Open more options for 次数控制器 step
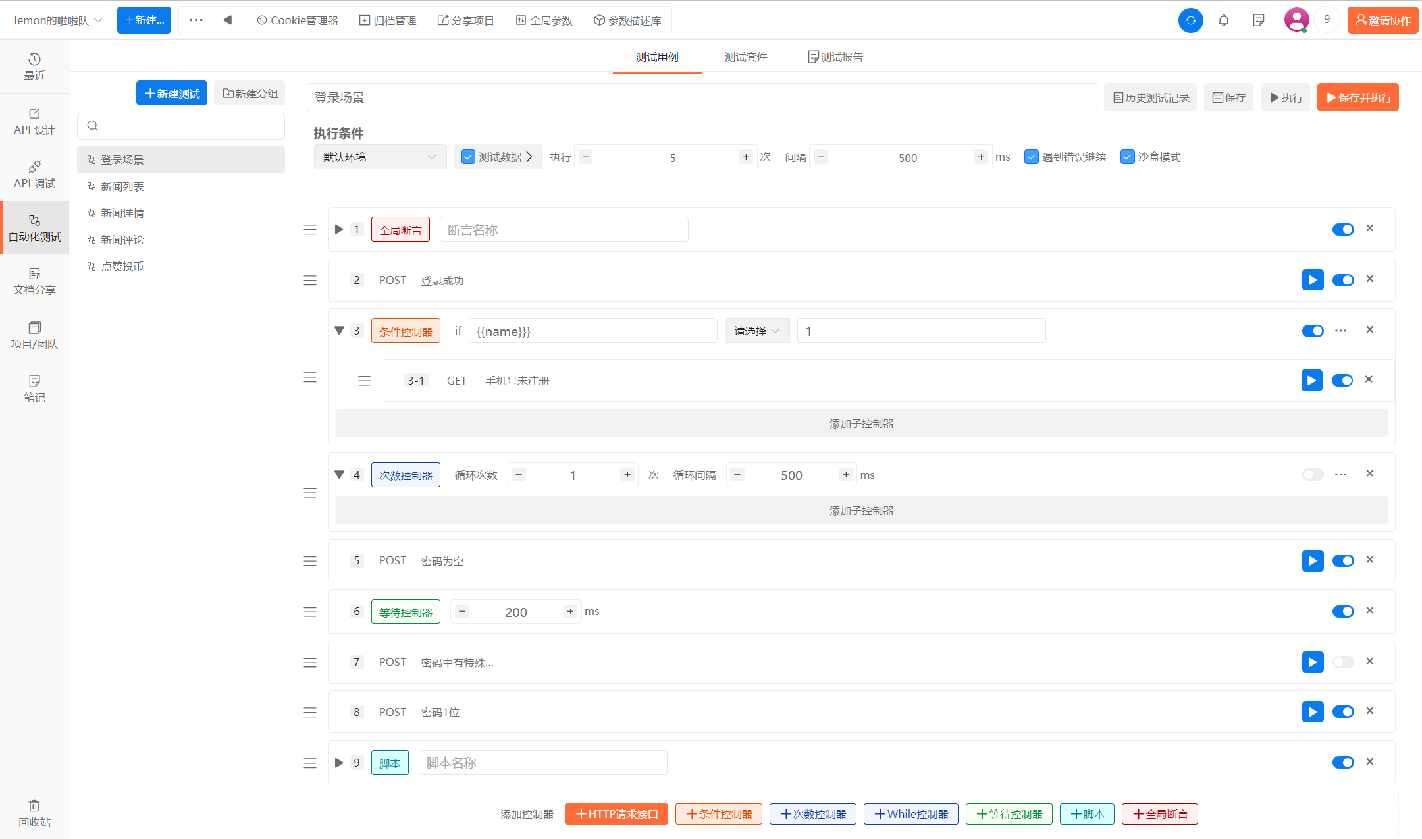The image size is (1422, 839). tap(1340, 474)
